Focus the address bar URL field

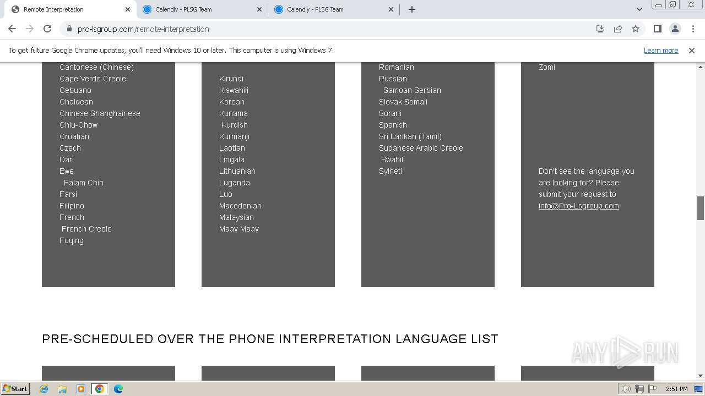point(330,29)
